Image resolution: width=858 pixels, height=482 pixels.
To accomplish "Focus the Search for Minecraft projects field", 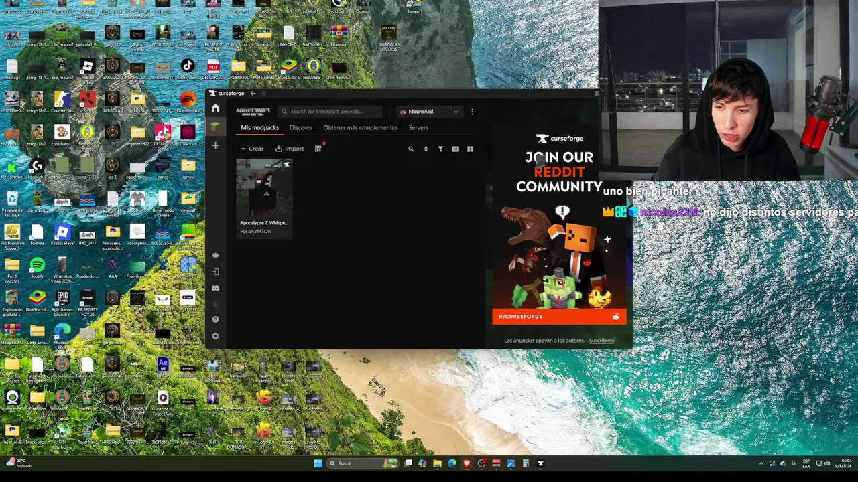I will click(330, 112).
